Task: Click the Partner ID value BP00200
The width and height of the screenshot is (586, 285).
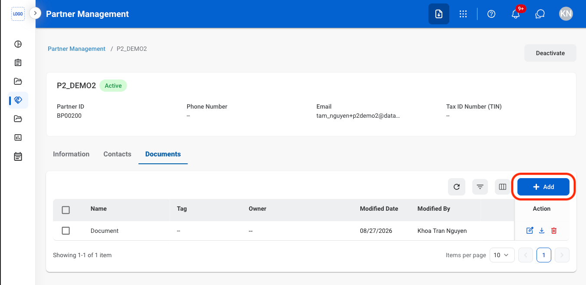Action: pos(69,116)
